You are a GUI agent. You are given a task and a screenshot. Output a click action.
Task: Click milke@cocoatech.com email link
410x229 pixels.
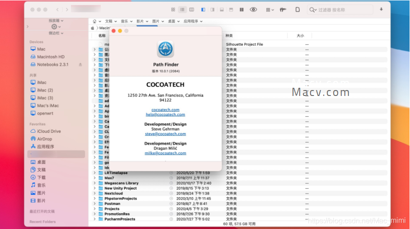[x=165, y=153]
